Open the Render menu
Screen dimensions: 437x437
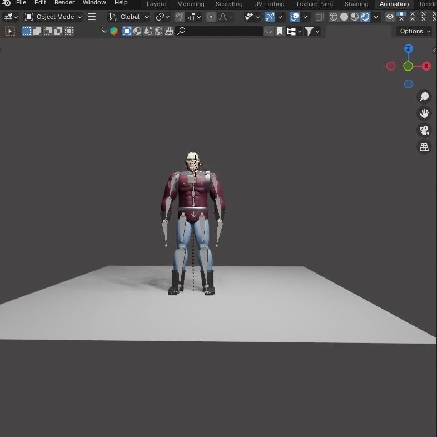click(64, 3)
